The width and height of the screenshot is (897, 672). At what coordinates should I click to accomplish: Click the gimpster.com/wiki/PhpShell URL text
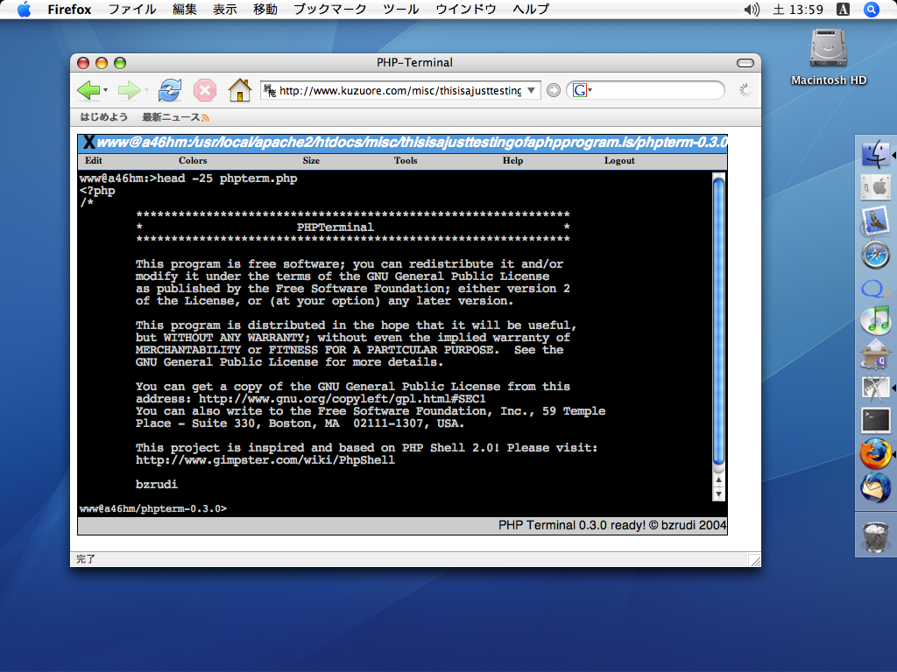265,460
